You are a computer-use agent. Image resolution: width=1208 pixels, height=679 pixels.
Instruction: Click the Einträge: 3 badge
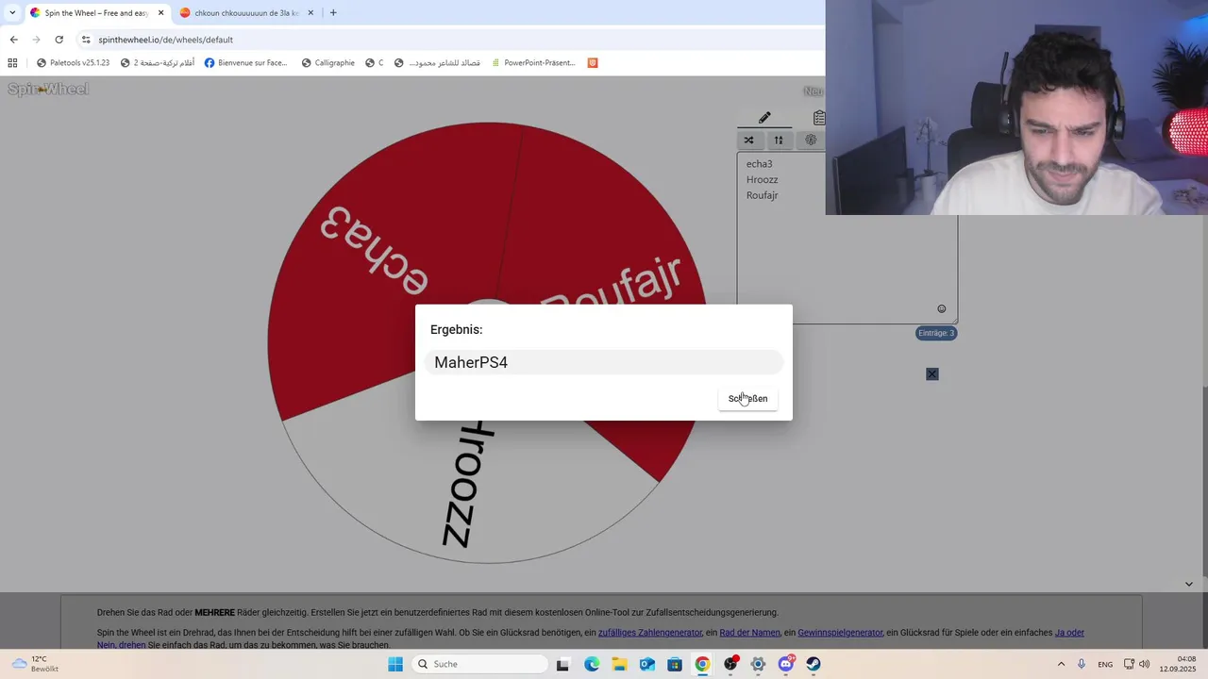(x=936, y=333)
